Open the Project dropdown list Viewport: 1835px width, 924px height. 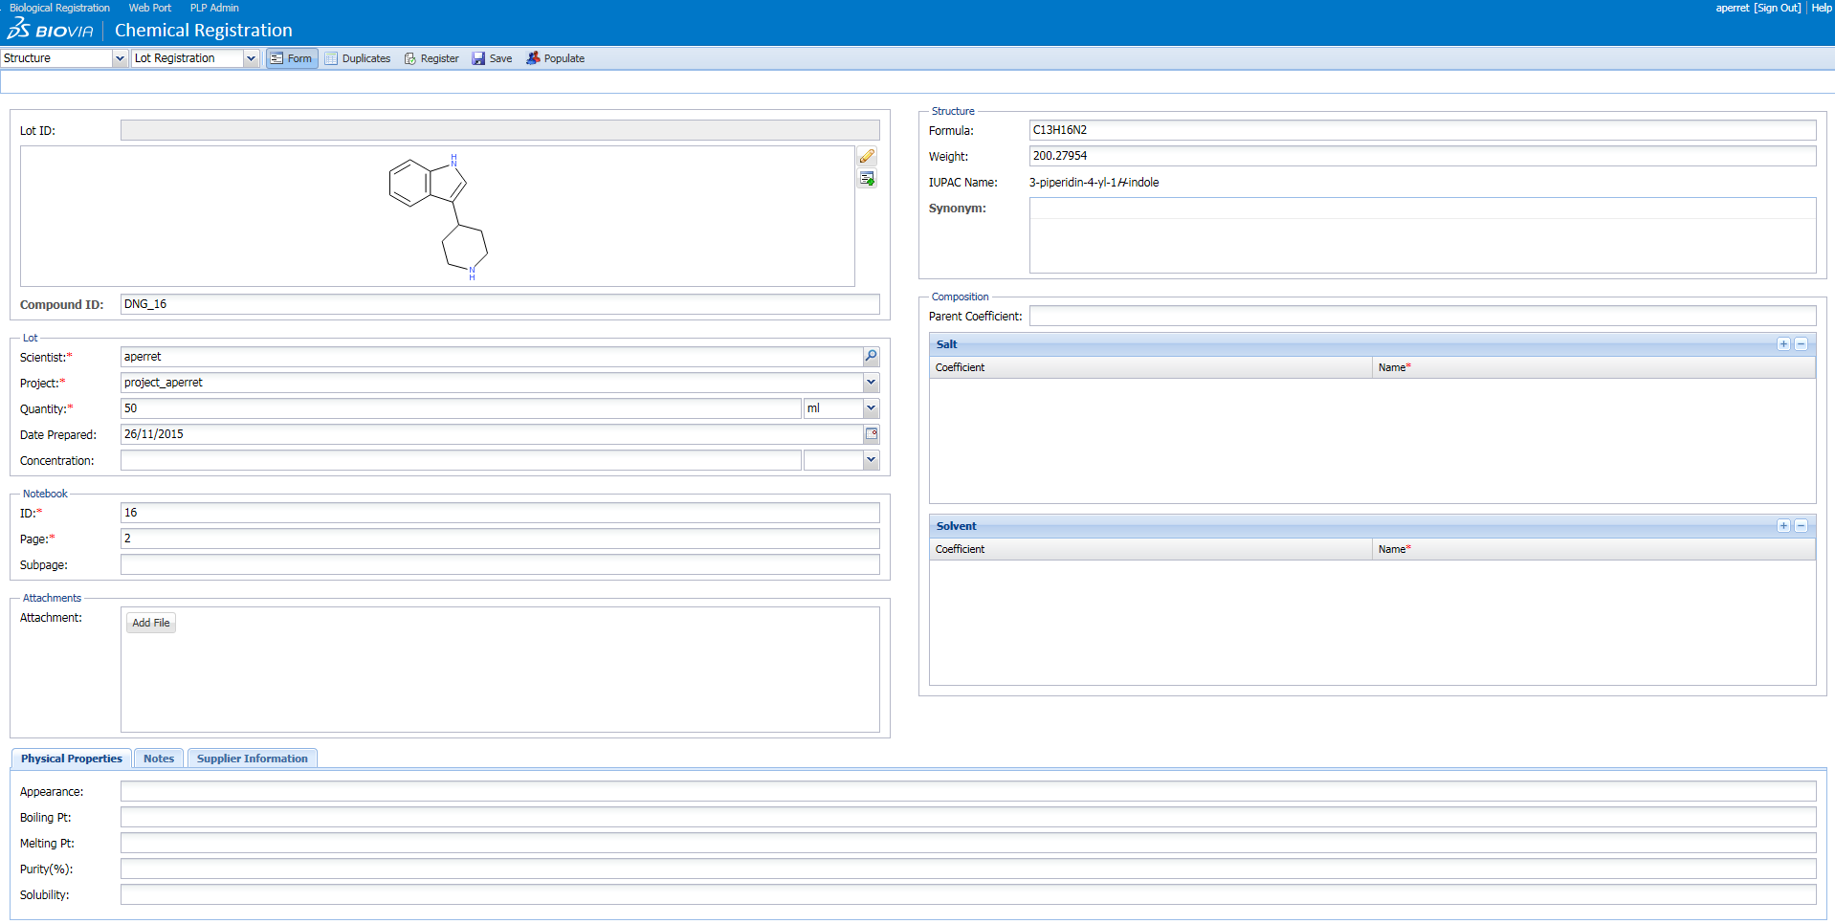click(871, 383)
